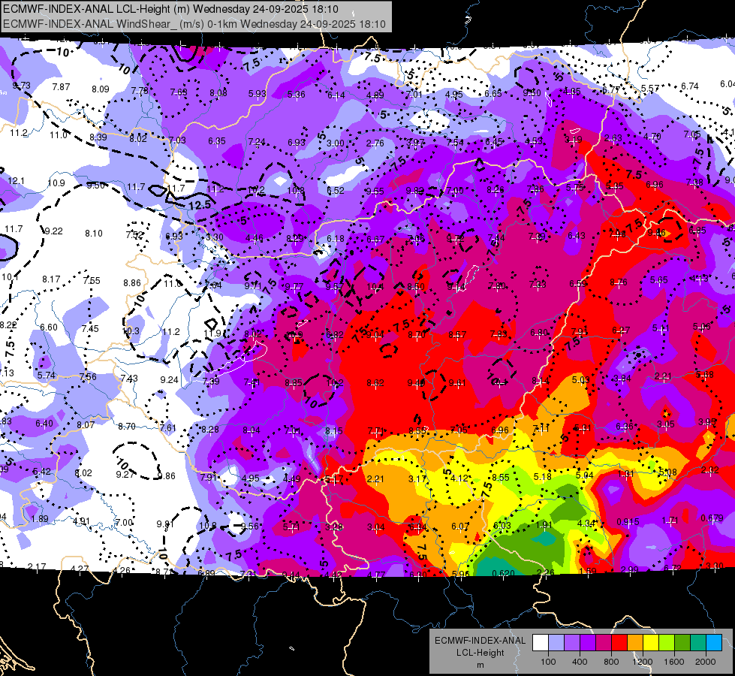
Task: Click the shear value '6.07'
Action: click(459, 527)
